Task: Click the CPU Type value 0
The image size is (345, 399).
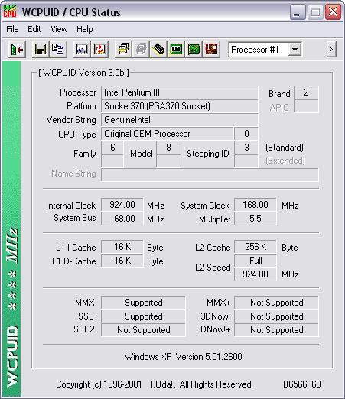Action: (246, 134)
